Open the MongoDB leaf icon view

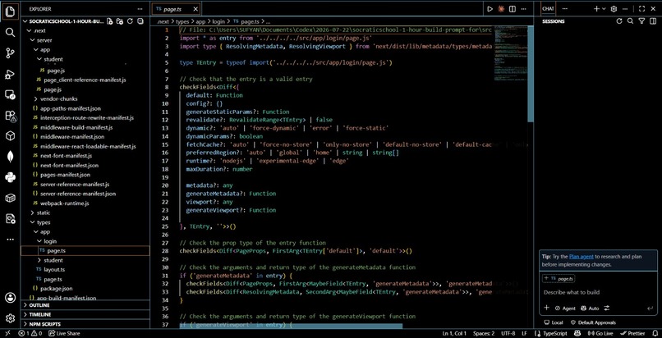coord(10,157)
